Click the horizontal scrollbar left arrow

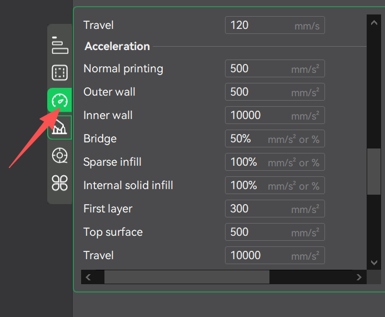[x=88, y=277]
